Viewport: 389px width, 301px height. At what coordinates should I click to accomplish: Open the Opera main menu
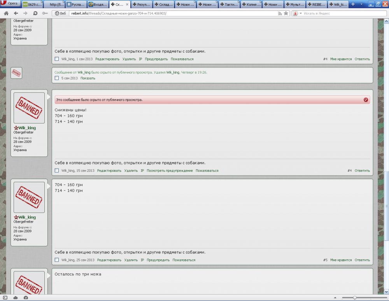click(10, 3)
